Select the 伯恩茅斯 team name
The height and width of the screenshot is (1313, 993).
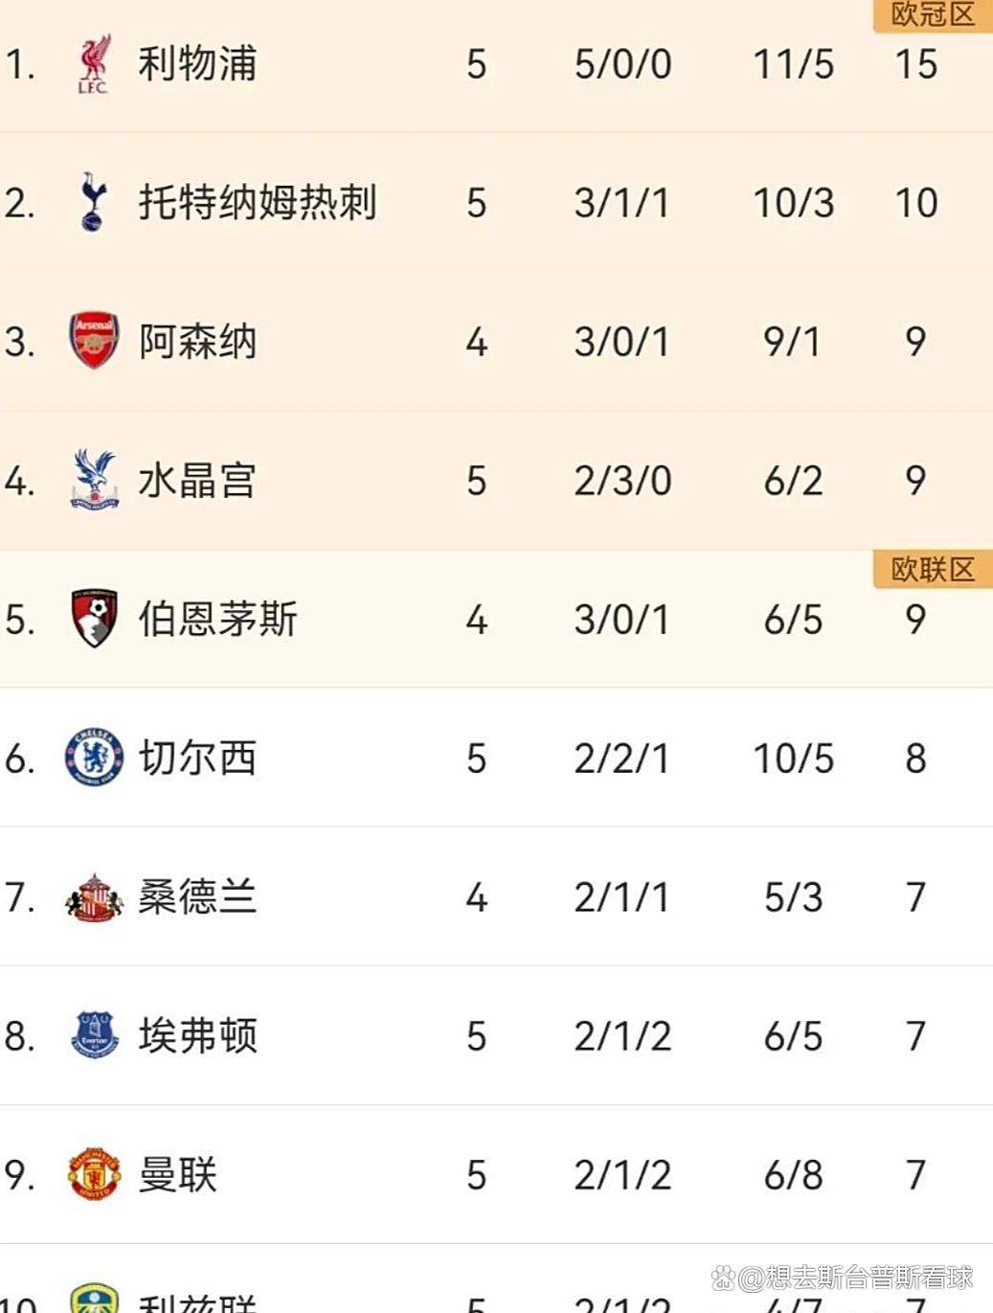tap(217, 620)
